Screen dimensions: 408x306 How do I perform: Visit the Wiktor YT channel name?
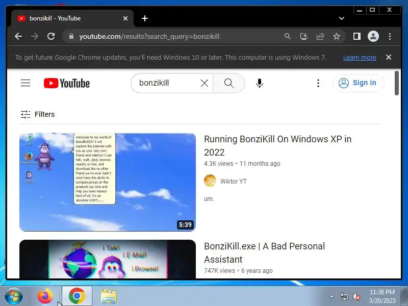(x=234, y=182)
